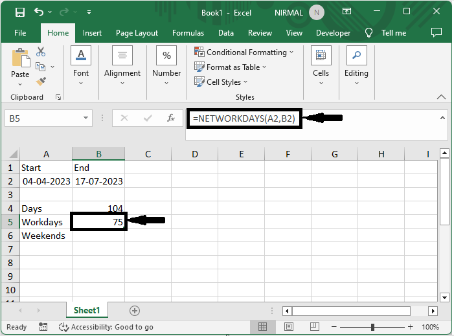Click the horizontal scrollbar right arrow
Screen dimensions: 454x336
[433, 311]
